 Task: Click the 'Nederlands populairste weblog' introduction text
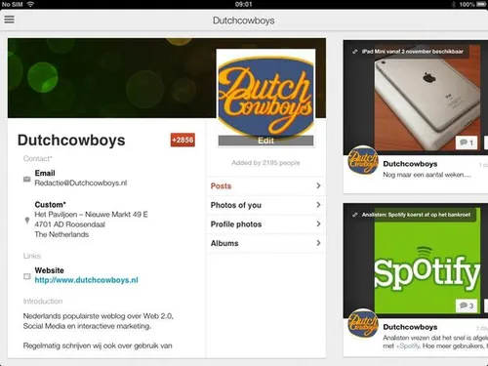[99, 321]
